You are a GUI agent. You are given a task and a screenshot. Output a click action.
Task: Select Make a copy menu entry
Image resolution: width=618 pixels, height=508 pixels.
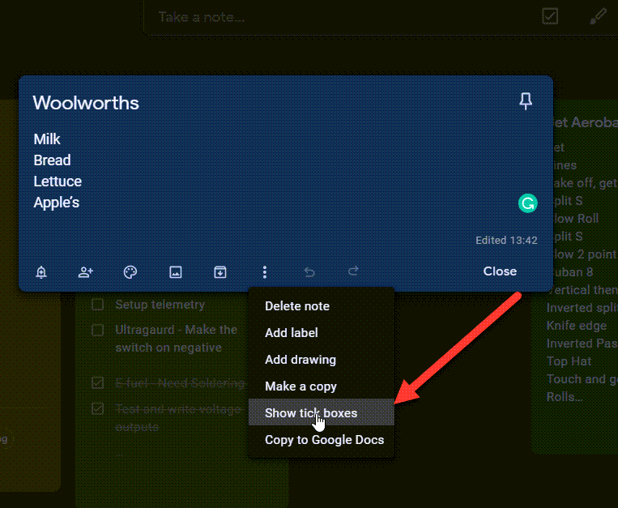322,386
